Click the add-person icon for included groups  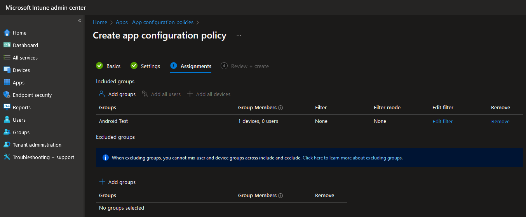point(102,94)
